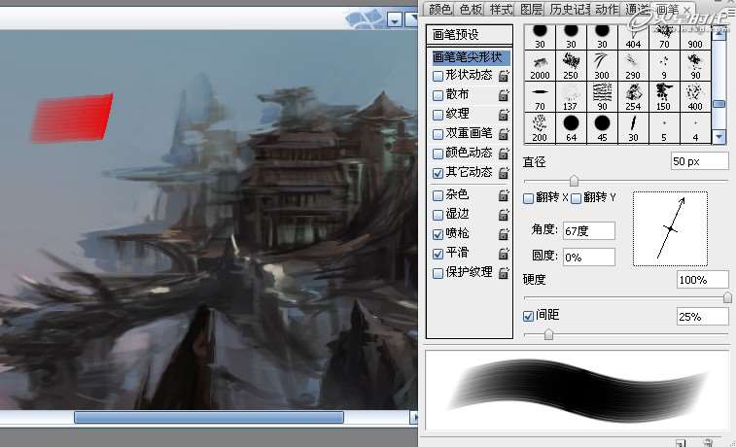Select the 64 round brush preset

571,127
